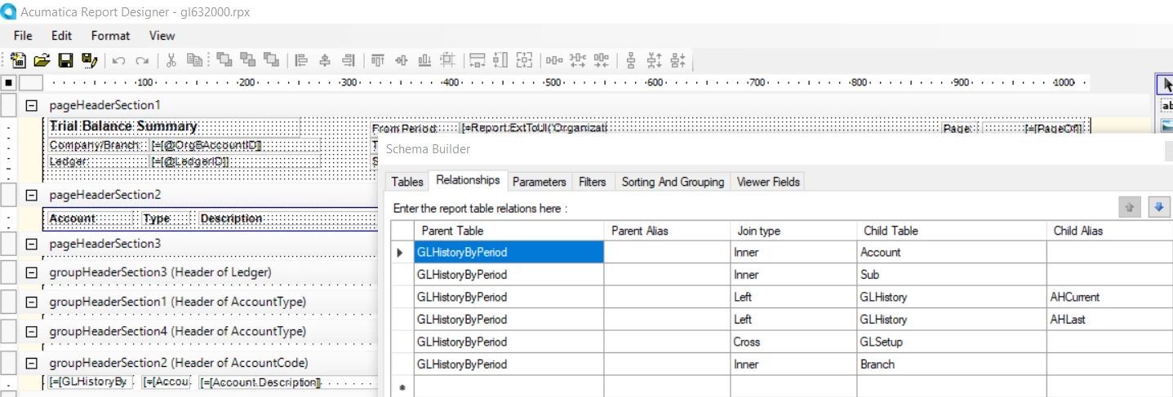Select the Child Table cell 'Sub'

(952, 275)
